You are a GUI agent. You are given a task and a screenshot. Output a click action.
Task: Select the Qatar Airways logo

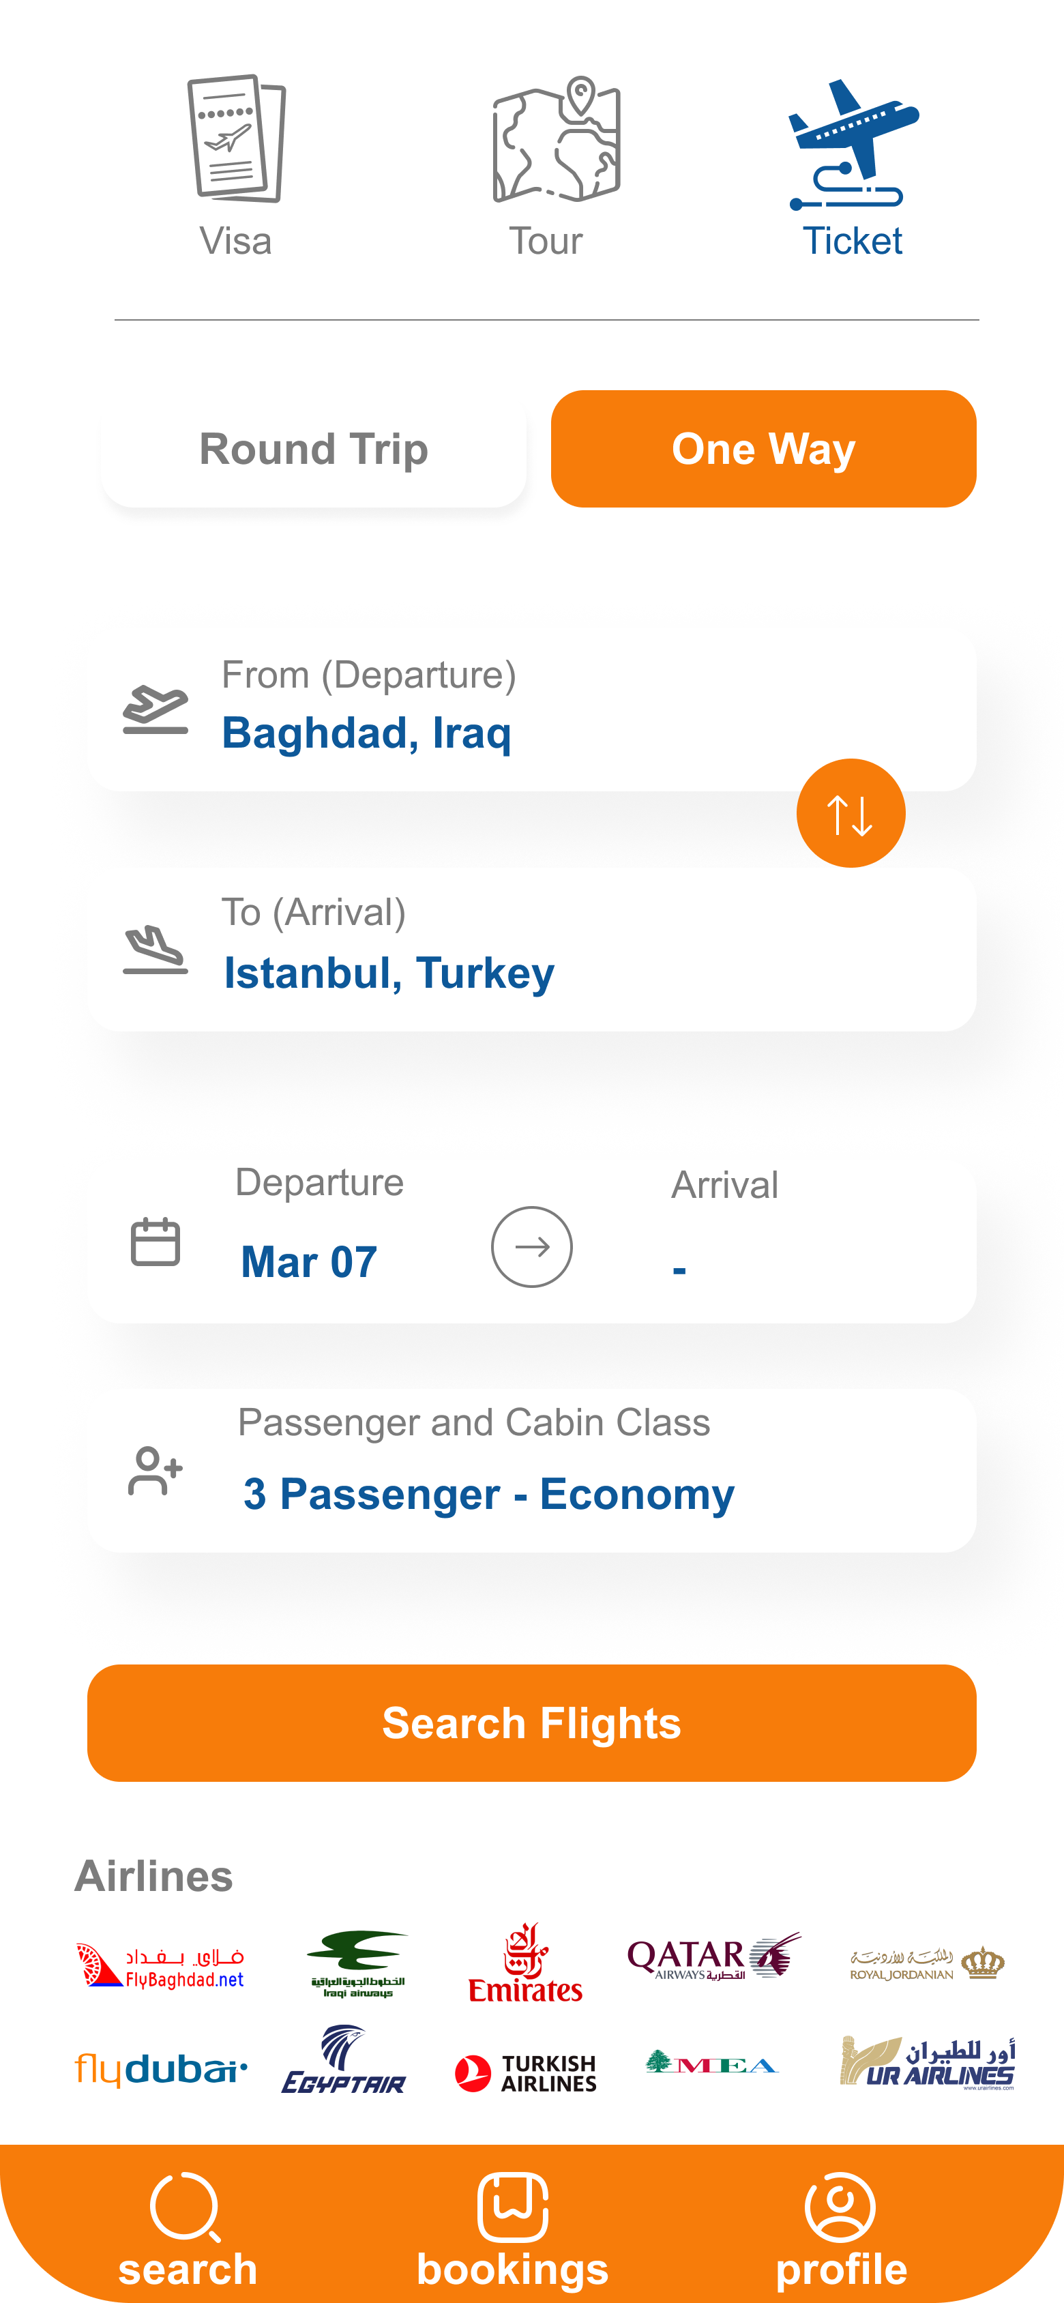tap(713, 1957)
